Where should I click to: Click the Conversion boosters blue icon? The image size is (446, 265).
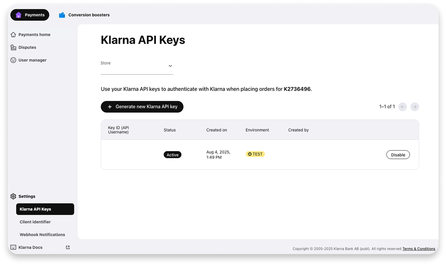coord(62,15)
